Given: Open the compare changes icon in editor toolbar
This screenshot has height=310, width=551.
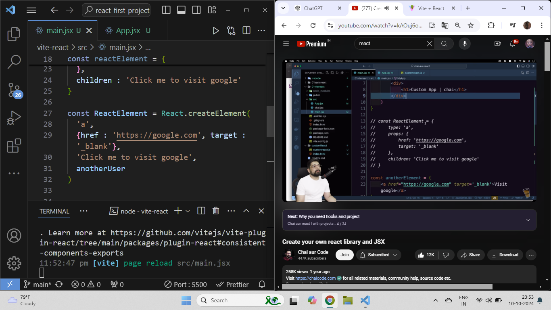Looking at the screenshot, I should [231, 30].
